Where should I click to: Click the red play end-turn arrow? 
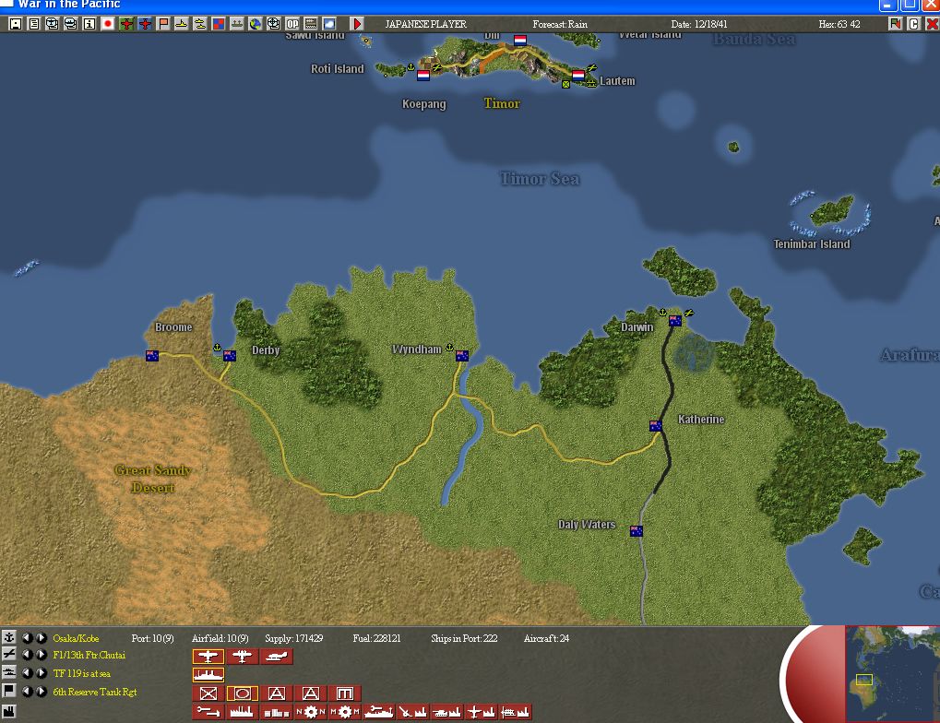coord(357,24)
